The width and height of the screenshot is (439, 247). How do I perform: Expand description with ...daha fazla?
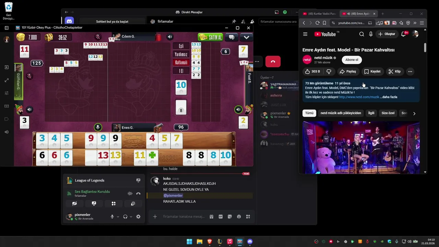tap(389, 97)
